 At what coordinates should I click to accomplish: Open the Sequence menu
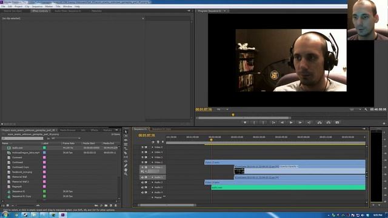38,7
